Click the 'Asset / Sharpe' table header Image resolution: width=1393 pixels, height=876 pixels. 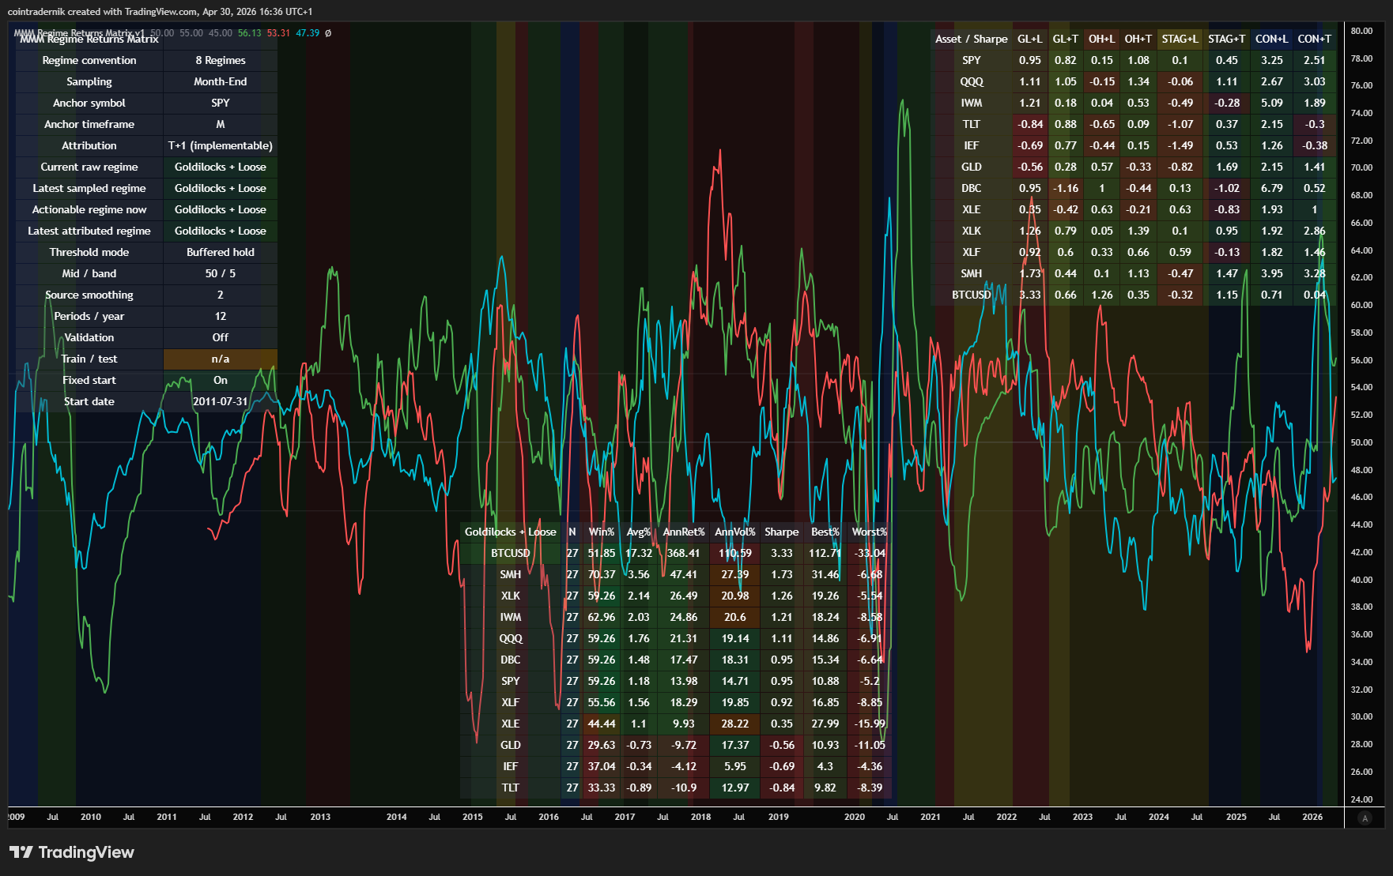[x=972, y=39]
